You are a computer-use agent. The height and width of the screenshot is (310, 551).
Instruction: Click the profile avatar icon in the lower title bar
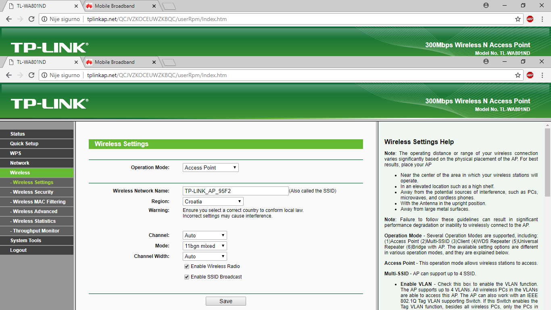point(486,61)
